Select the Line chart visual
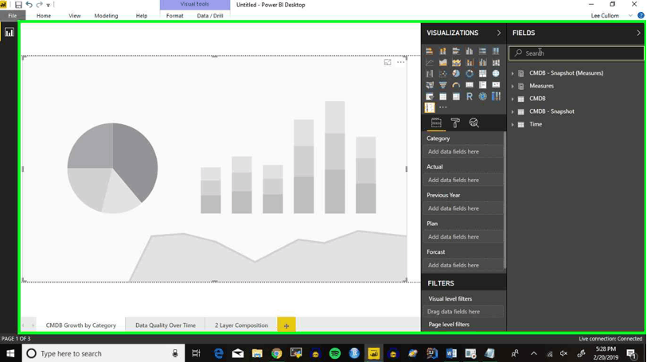The image size is (647, 362). [430, 63]
